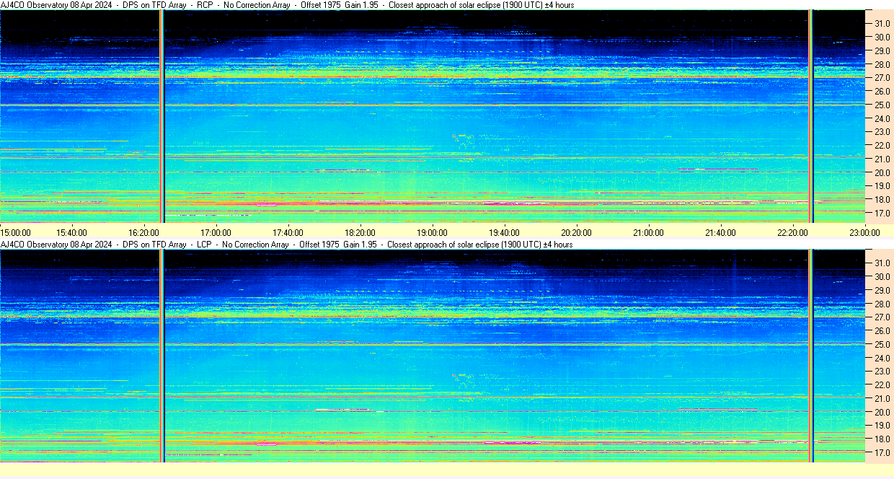Click the 25.0 frequency label in RCP panel
The image size is (894, 479).
tap(882, 105)
